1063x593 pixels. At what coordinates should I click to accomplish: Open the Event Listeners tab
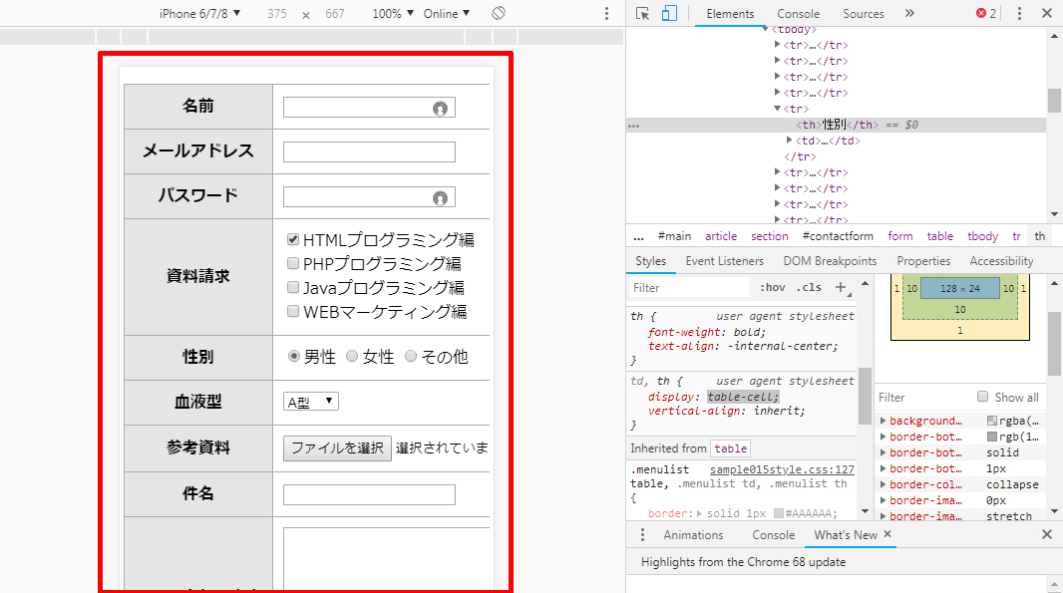pos(724,261)
